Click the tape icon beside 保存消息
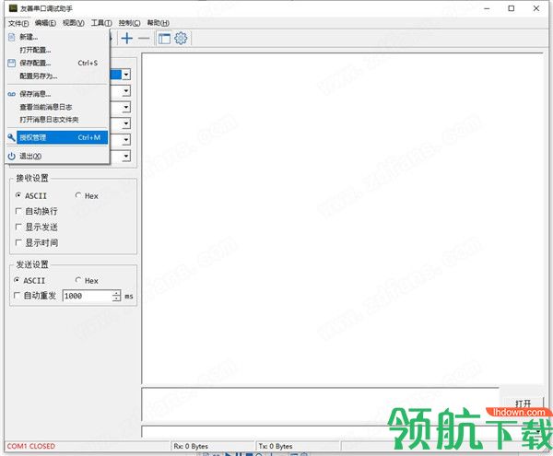The width and height of the screenshot is (553, 456). pos(12,94)
